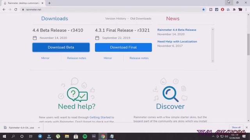
Task: Open the Windows Start menu
Action: [x=4, y=136]
